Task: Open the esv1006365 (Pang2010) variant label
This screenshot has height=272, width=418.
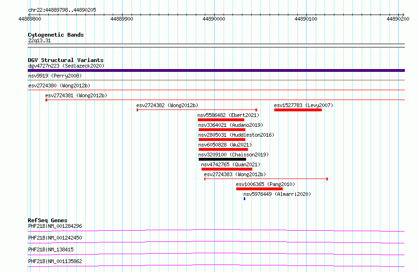Action: (265, 184)
